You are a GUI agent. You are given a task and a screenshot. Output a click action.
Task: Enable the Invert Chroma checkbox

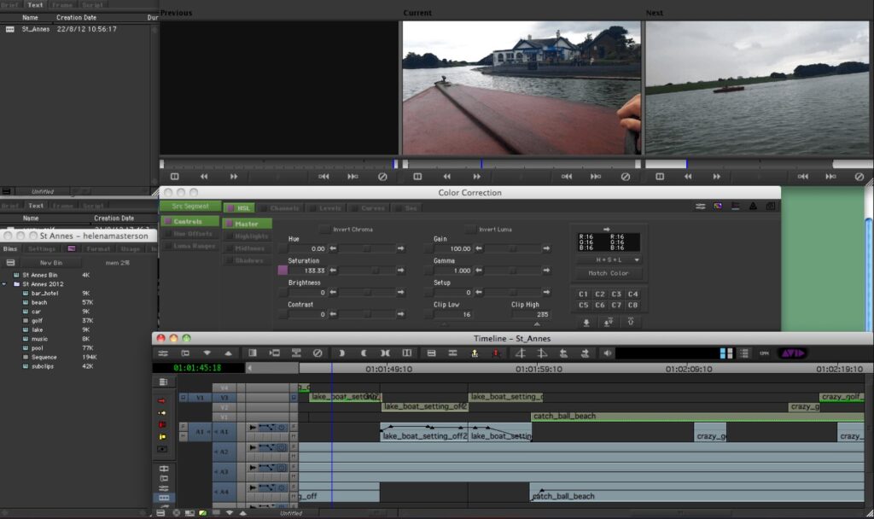(x=324, y=230)
